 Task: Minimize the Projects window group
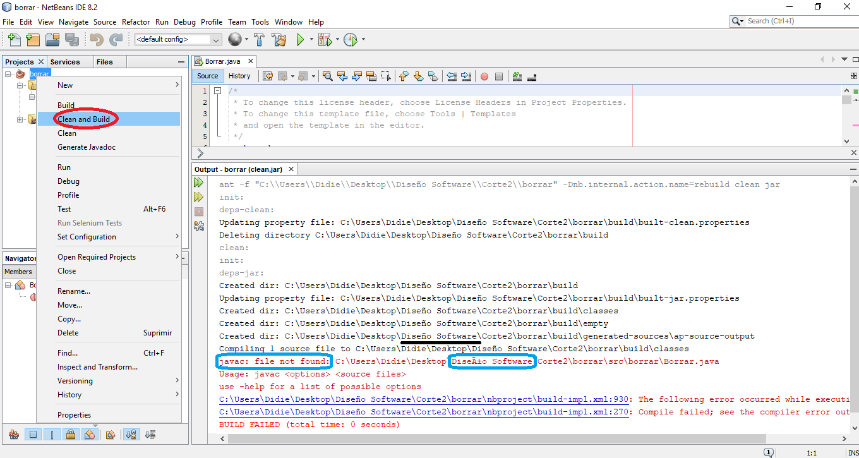pos(181,62)
